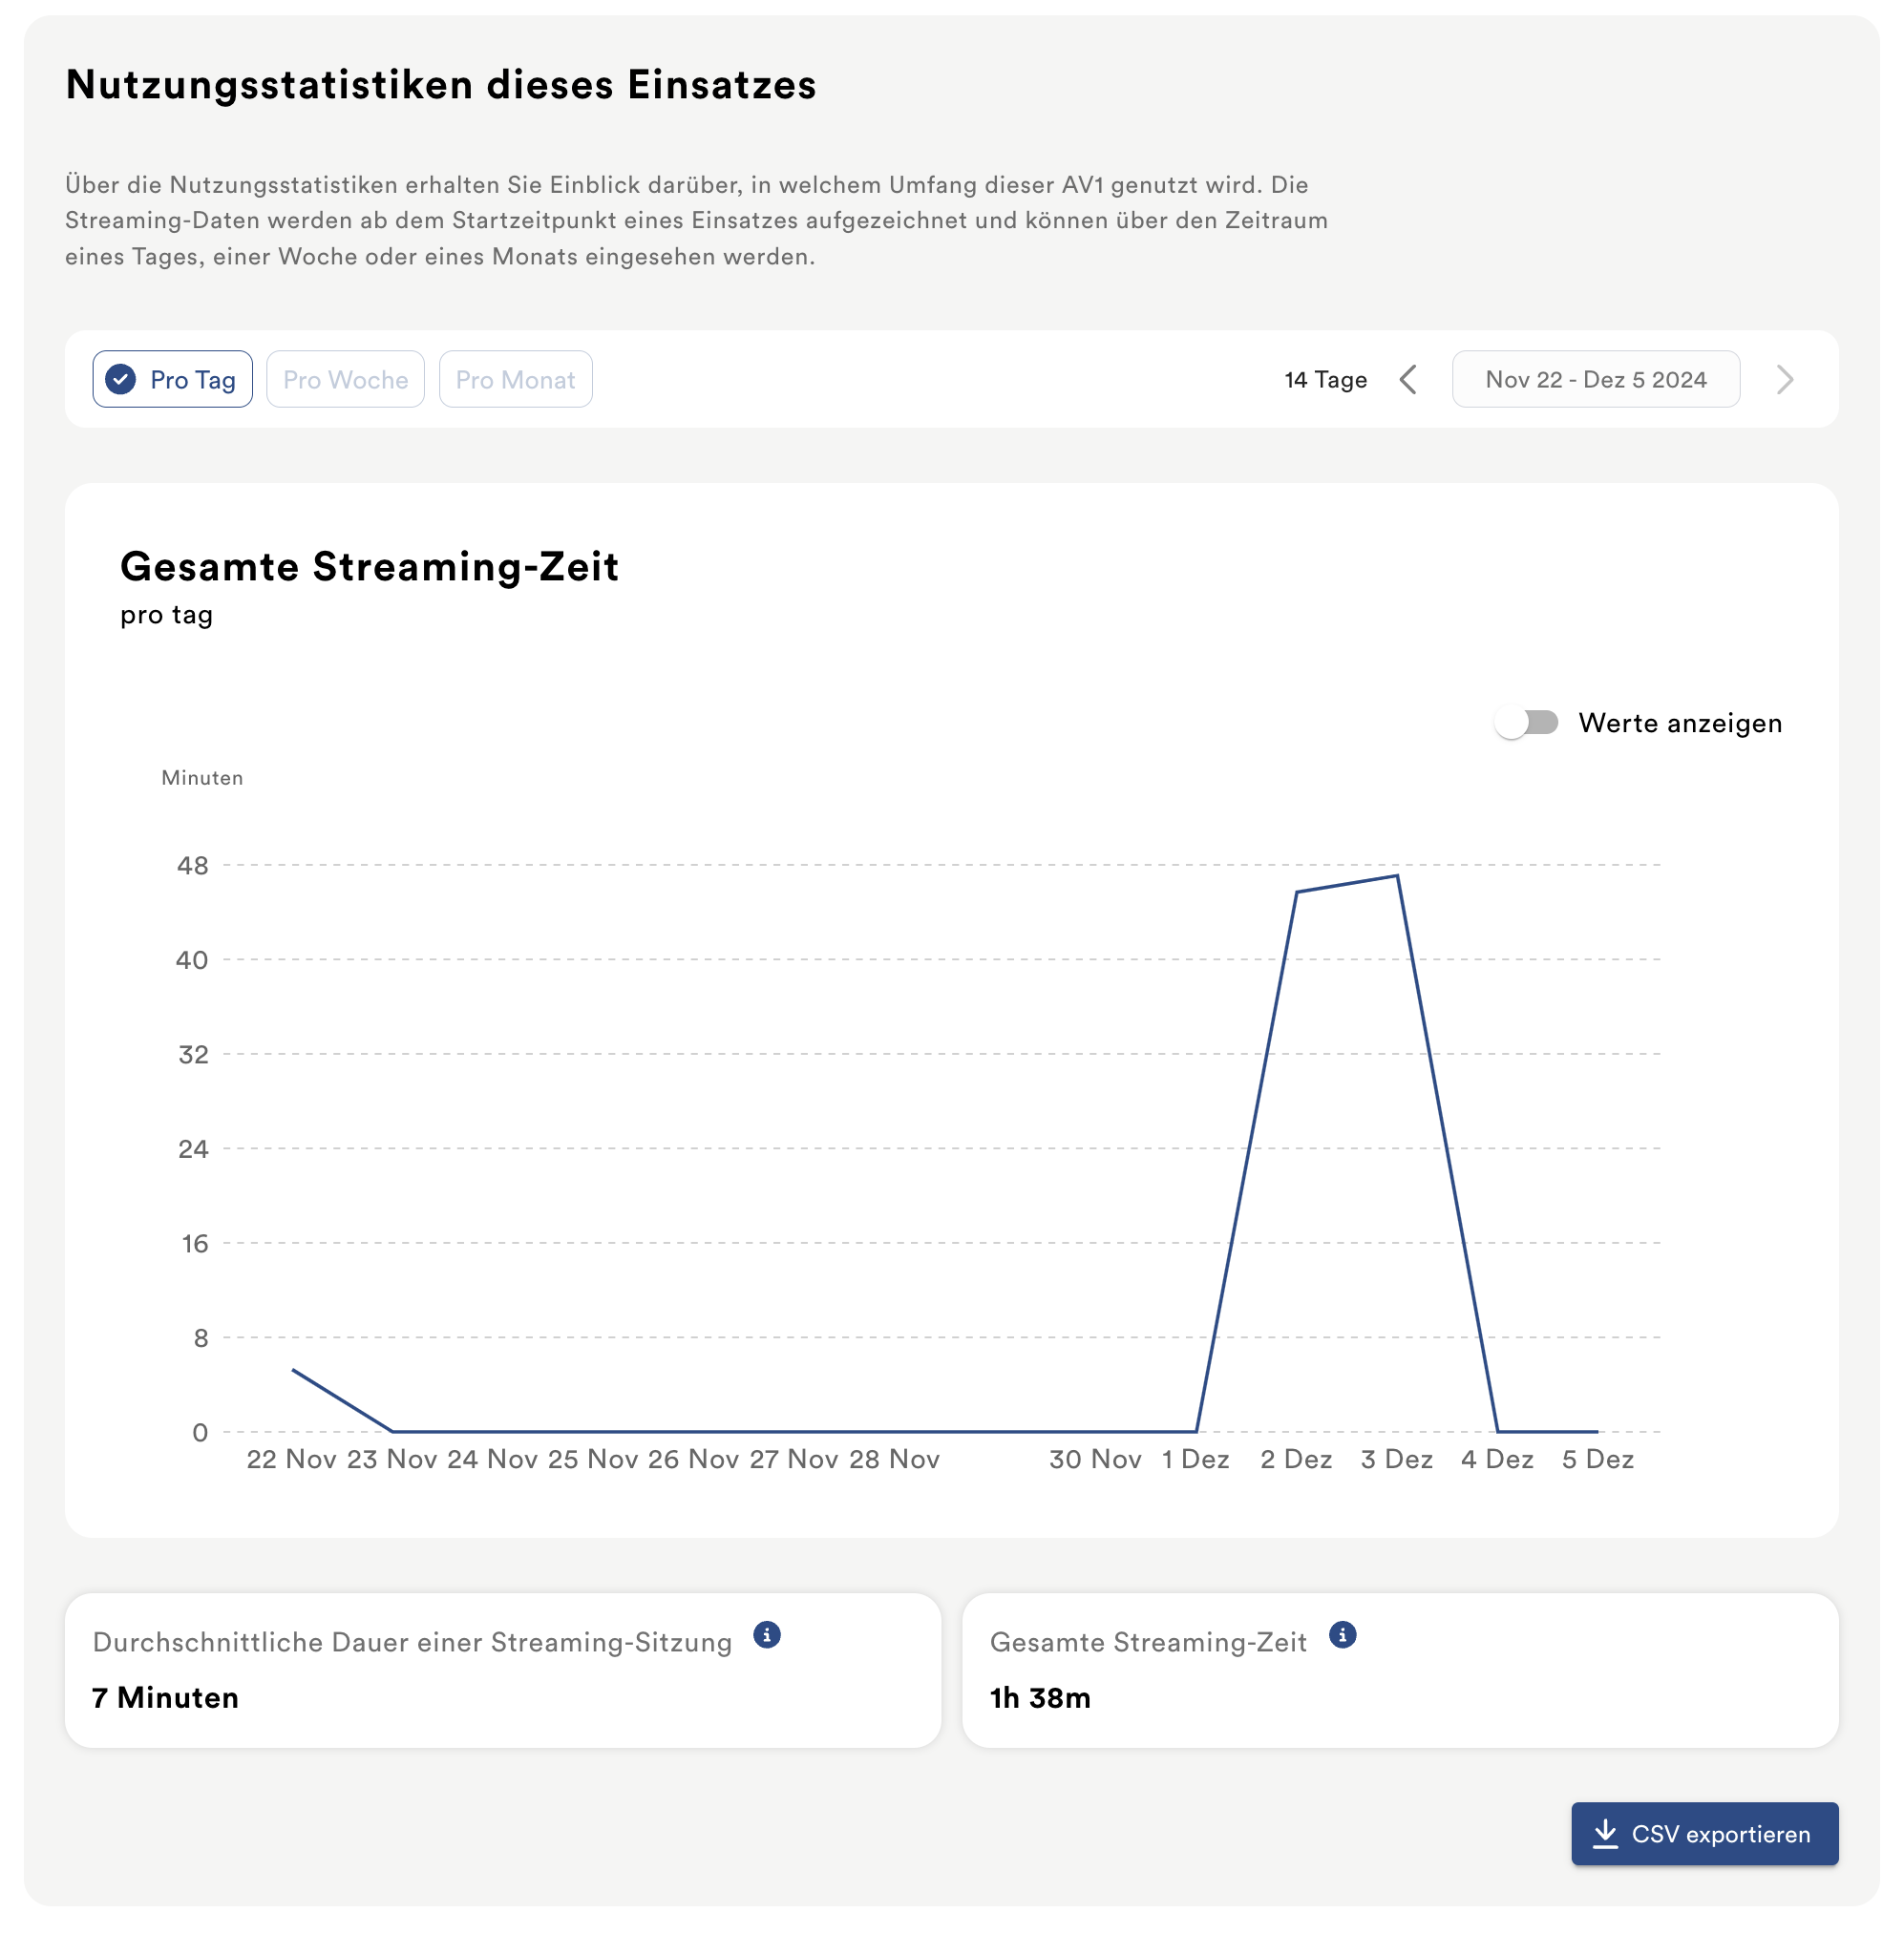
Task: Click the 7 Minuten average value
Action: point(165,1698)
